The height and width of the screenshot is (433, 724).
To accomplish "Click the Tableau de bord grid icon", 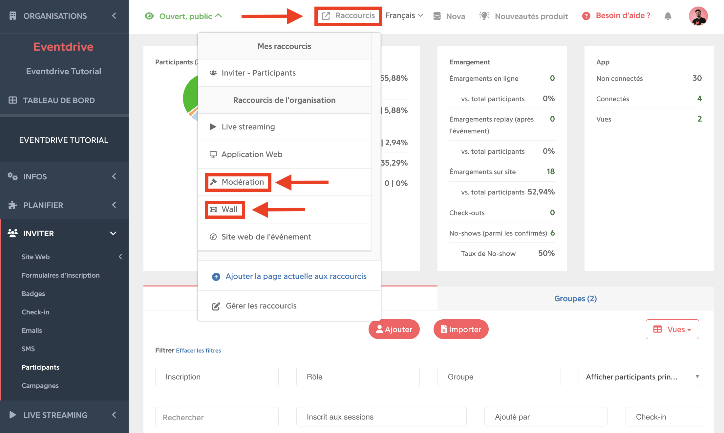I will point(12,100).
